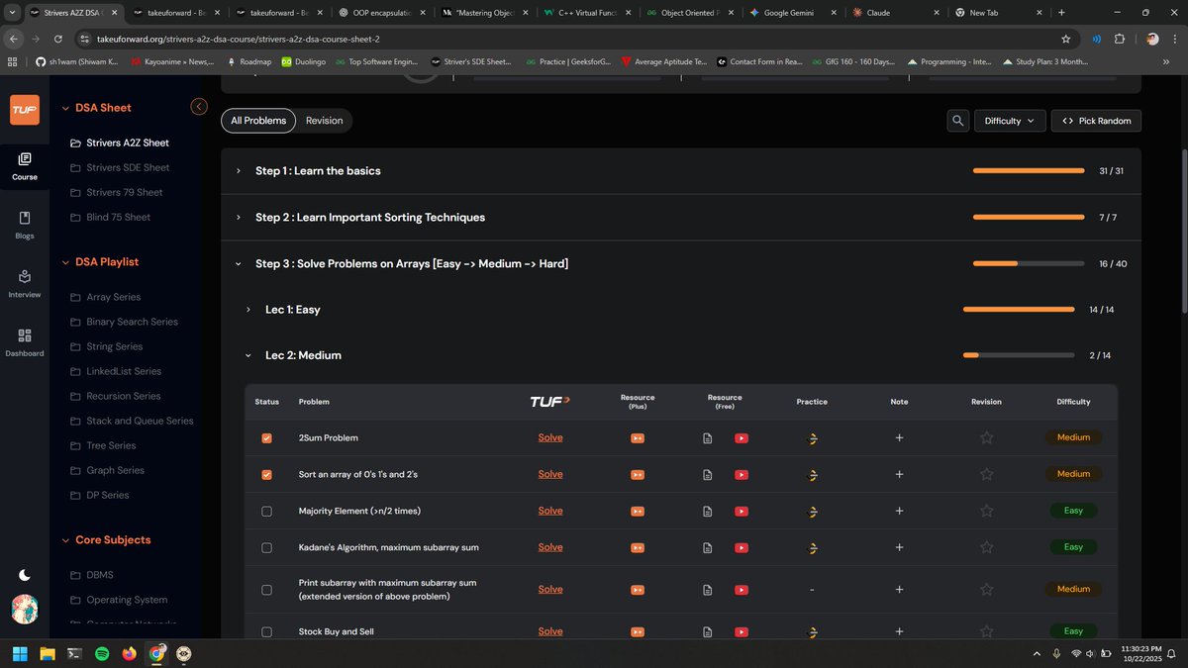Open Solve link for Stock Buy and Sell

click(550, 631)
